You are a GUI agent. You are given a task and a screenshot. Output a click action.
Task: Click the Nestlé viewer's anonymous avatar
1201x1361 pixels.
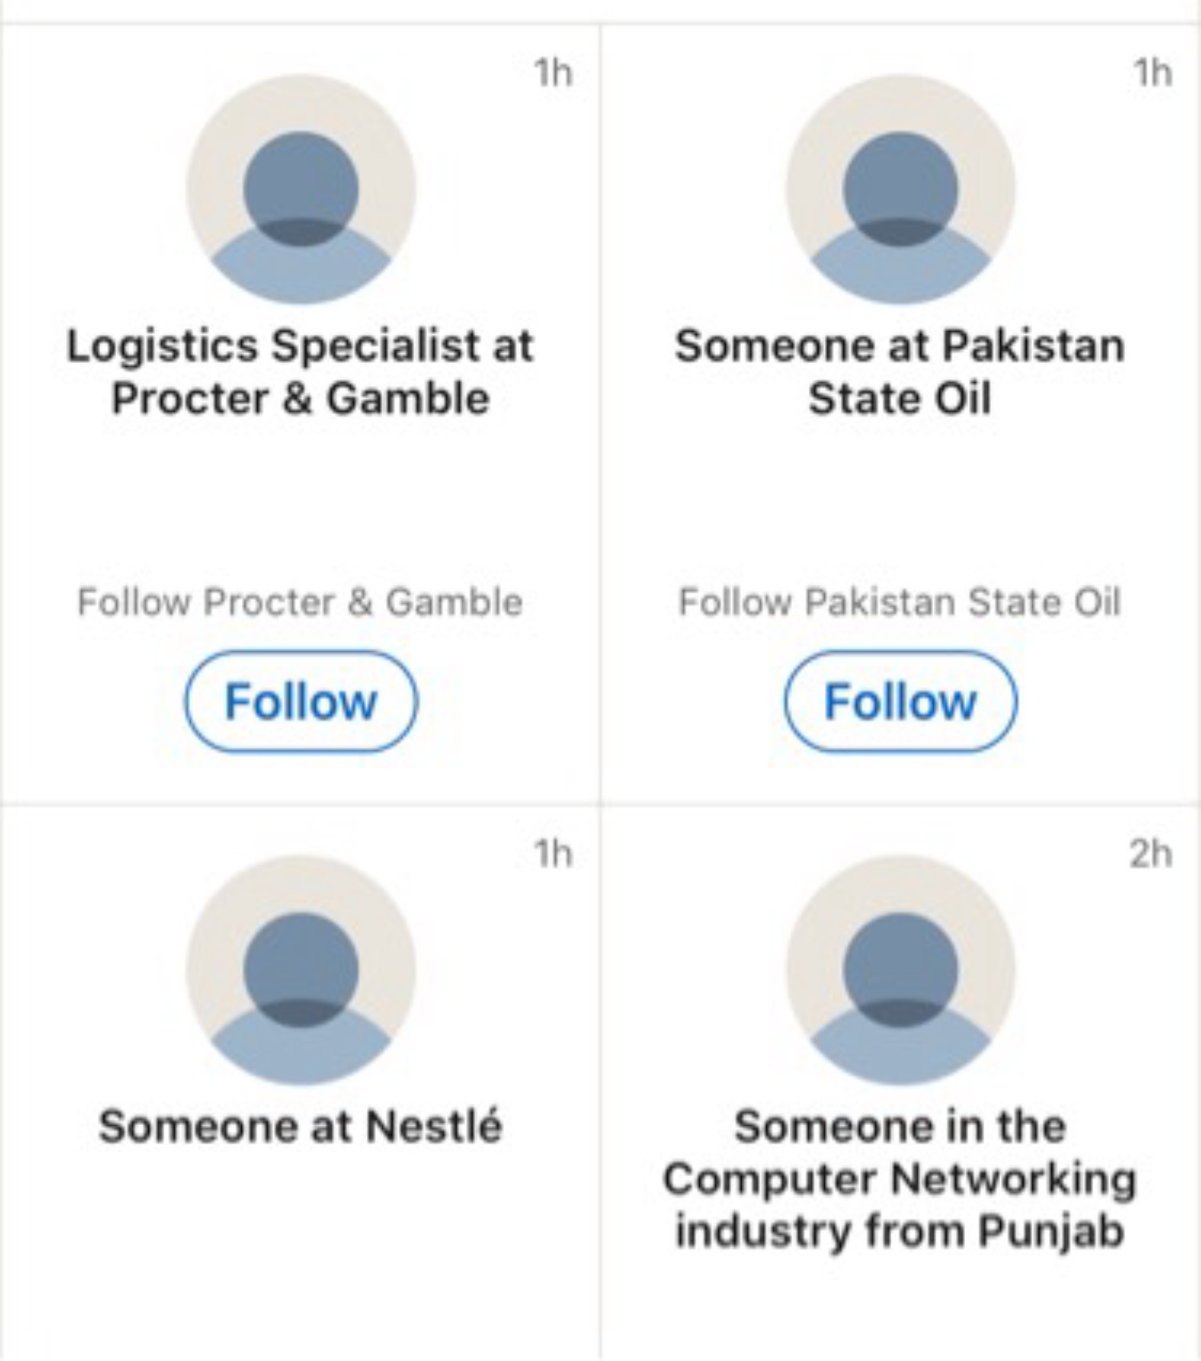(301, 970)
